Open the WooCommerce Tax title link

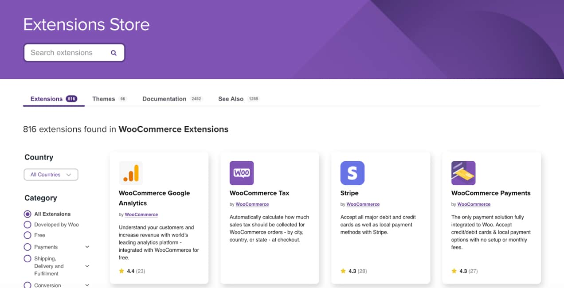coord(259,193)
